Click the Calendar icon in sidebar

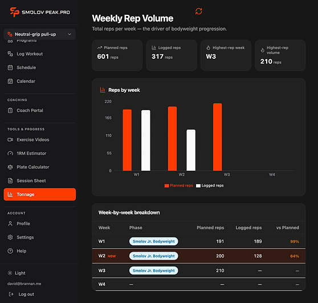10,81
